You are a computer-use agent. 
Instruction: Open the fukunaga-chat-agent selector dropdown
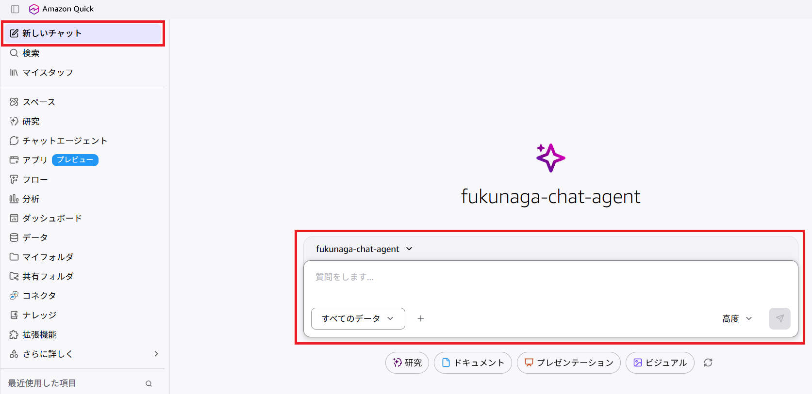point(364,249)
